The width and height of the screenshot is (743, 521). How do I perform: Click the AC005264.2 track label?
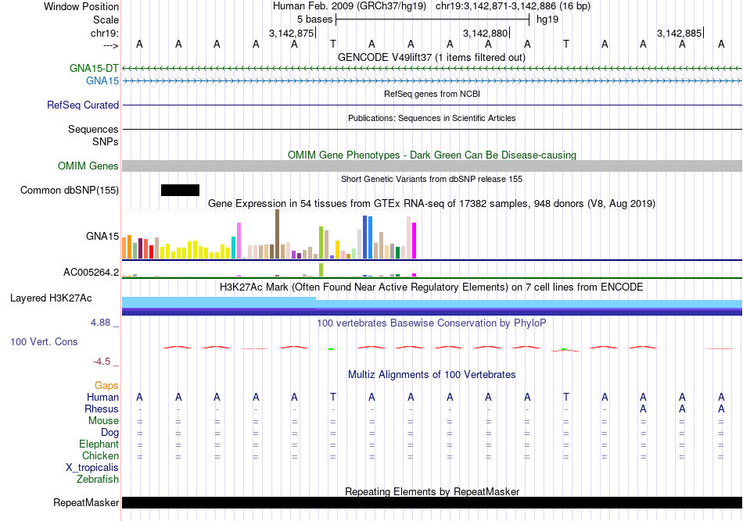point(91,273)
